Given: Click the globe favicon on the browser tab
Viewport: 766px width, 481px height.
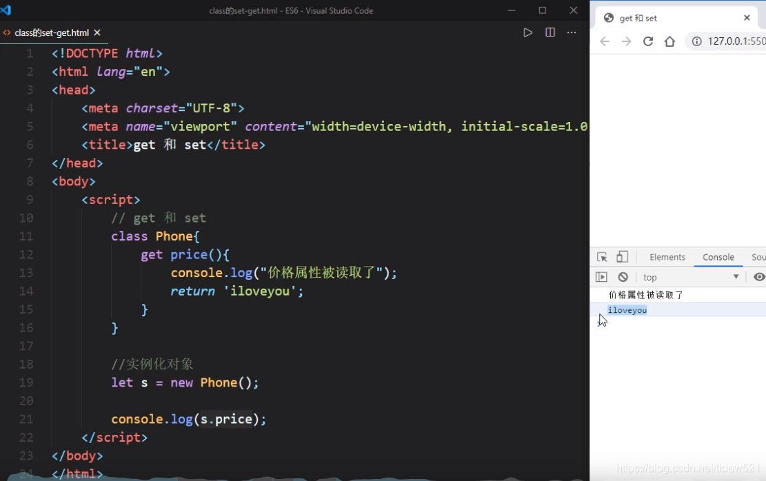Looking at the screenshot, I should 609,18.
